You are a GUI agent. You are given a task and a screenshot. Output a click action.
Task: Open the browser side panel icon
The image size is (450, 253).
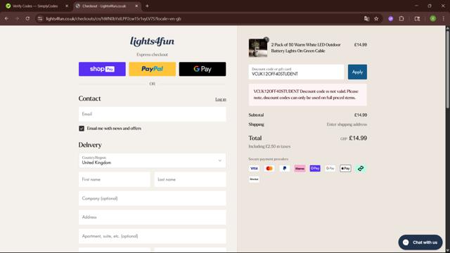point(417,19)
